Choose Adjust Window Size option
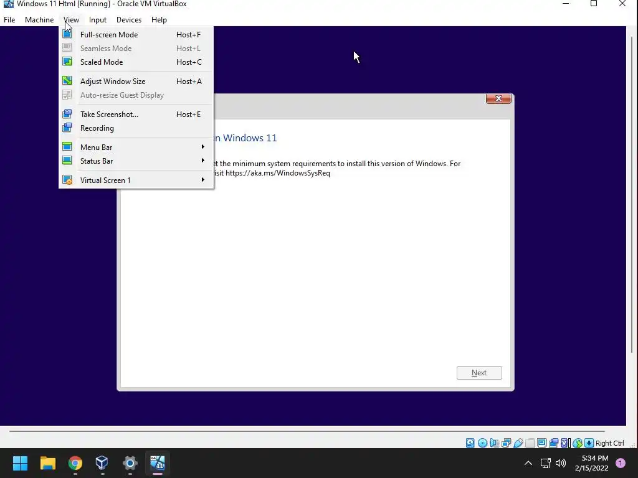Image resolution: width=638 pixels, height=478 pixels. click(136, 82)
